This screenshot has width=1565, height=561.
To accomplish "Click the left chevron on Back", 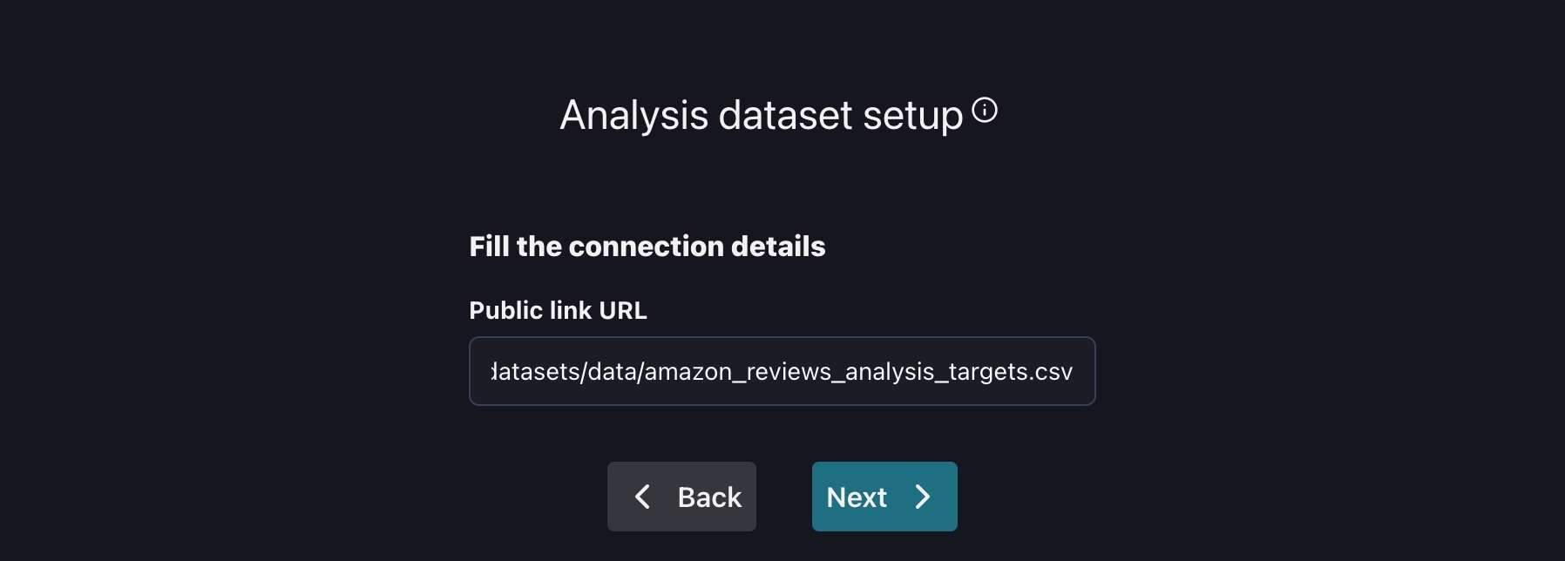I will 643,497.
